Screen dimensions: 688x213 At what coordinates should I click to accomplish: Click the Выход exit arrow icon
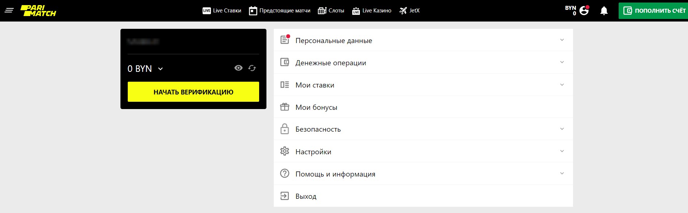(285, 196)
